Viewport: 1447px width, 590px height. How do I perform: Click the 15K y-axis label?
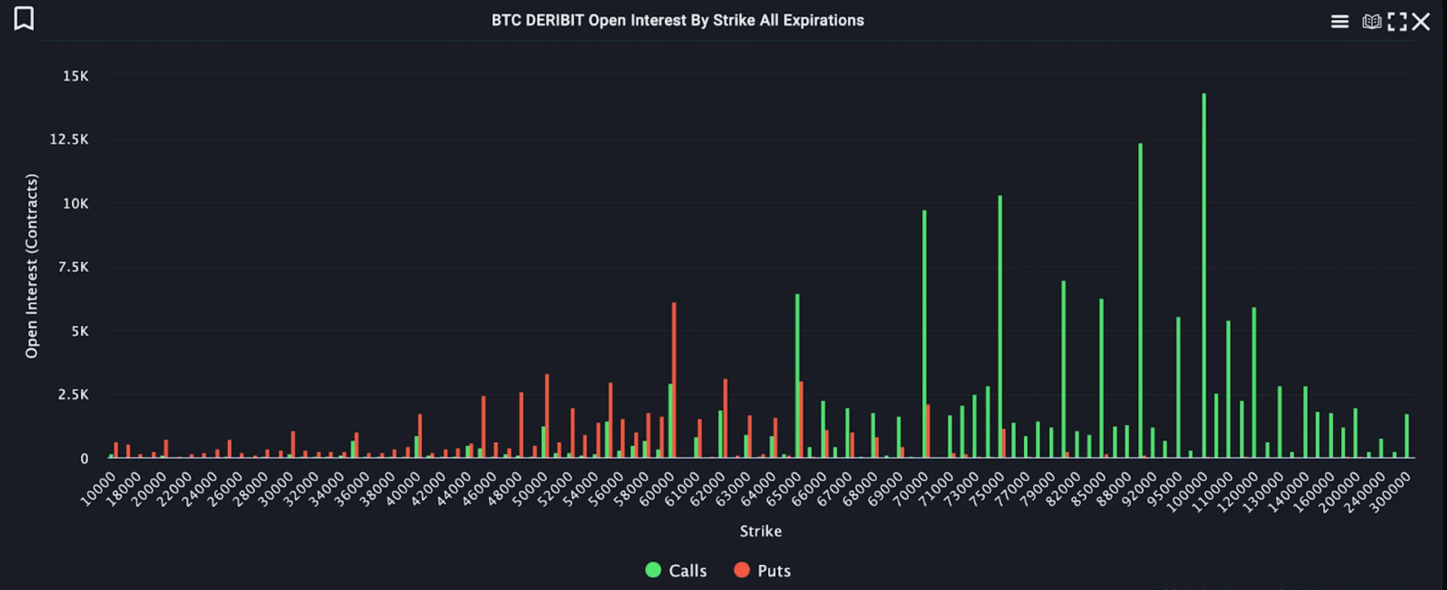76,76
